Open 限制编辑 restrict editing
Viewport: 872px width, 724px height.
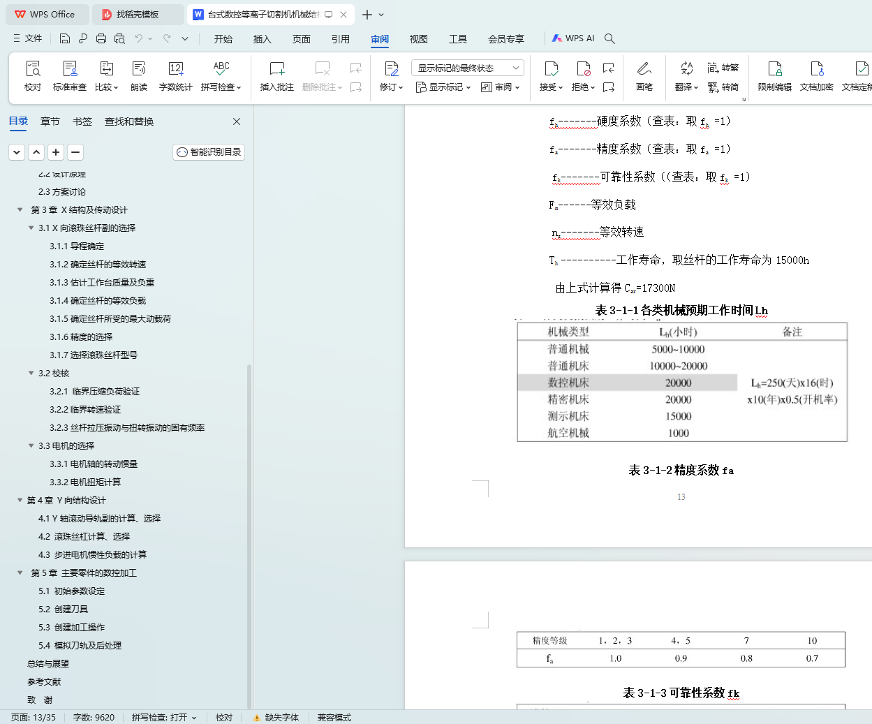click(775, 75)
